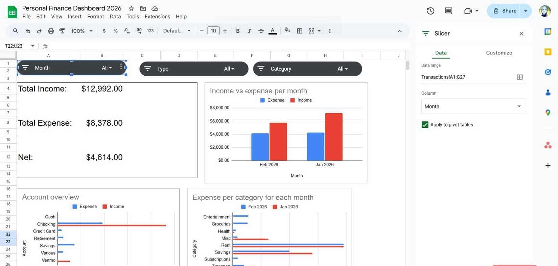Image resolution: width=558 pixels, height=266 pixels.
Task: Open the borders tool
Action: pyautogui.click(x=300, y=31)
